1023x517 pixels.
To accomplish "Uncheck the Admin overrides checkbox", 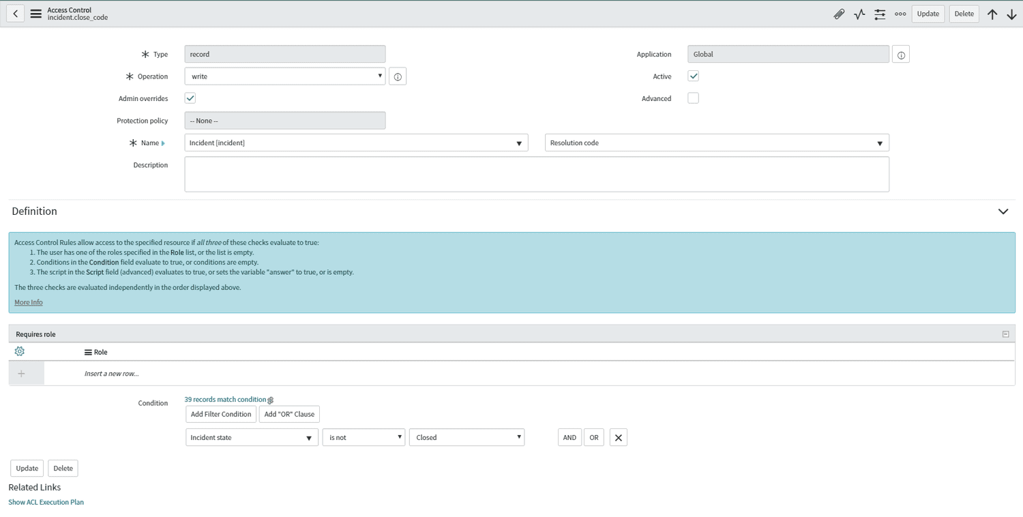I will (x=190, y=98).
